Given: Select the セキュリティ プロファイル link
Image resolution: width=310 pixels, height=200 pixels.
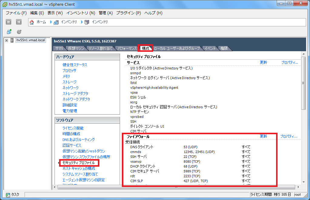Looking at the screenshot, I should click(x=79, y=163).
